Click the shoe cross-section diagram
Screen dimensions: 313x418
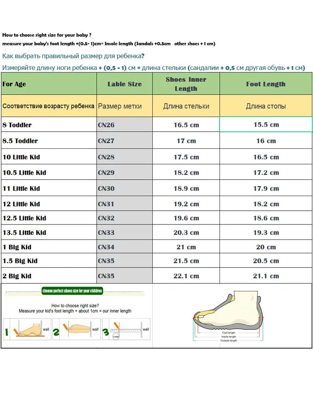pos(228,316)
